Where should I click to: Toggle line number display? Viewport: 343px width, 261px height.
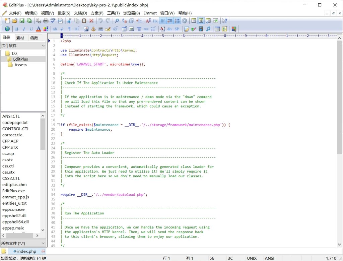(177, 20)
